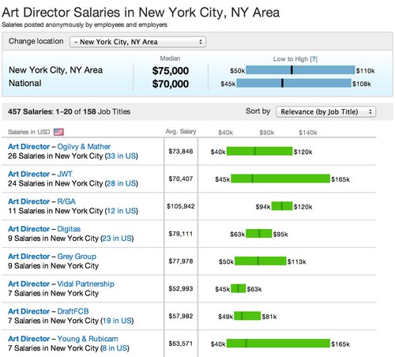Click the Ogilvy & Mather green salary bar
395x357 pixels.
tap(259, 151)
